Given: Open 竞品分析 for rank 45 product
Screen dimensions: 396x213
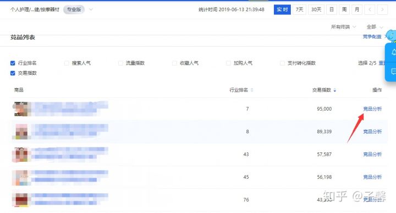Looking at the screenshot, I should 372,177.
